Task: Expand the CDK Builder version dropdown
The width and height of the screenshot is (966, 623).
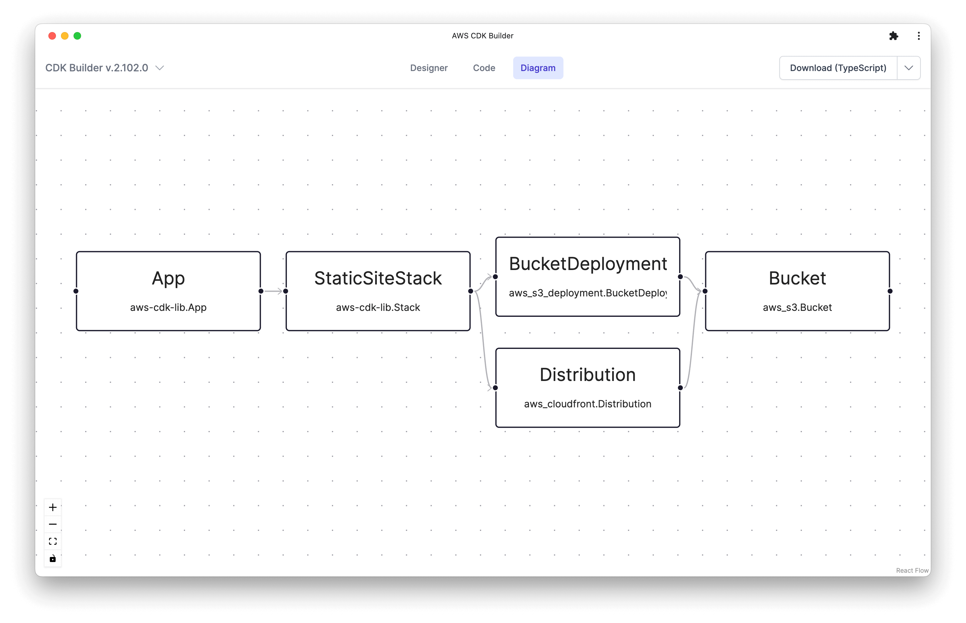Action: tap(160, 68)
